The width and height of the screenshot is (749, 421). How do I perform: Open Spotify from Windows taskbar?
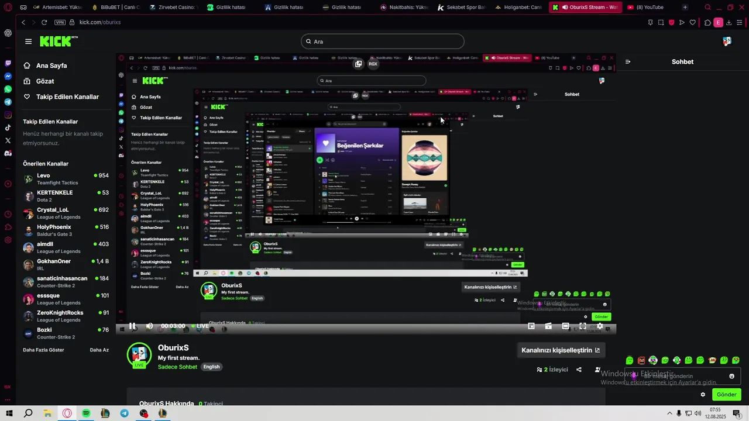coord(86,413)
